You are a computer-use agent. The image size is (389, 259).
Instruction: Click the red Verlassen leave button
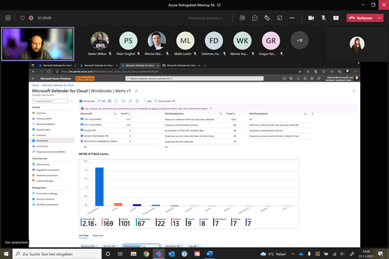coord(361,18)
